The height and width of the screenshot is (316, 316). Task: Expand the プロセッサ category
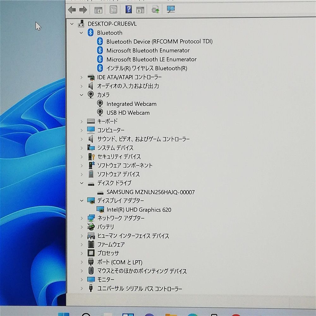(x=82, y=253)
